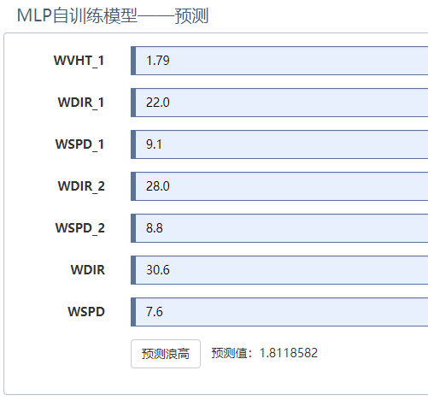Click the bold WDIR label without suffix
The image size is (428, 400).
(88, 270)
